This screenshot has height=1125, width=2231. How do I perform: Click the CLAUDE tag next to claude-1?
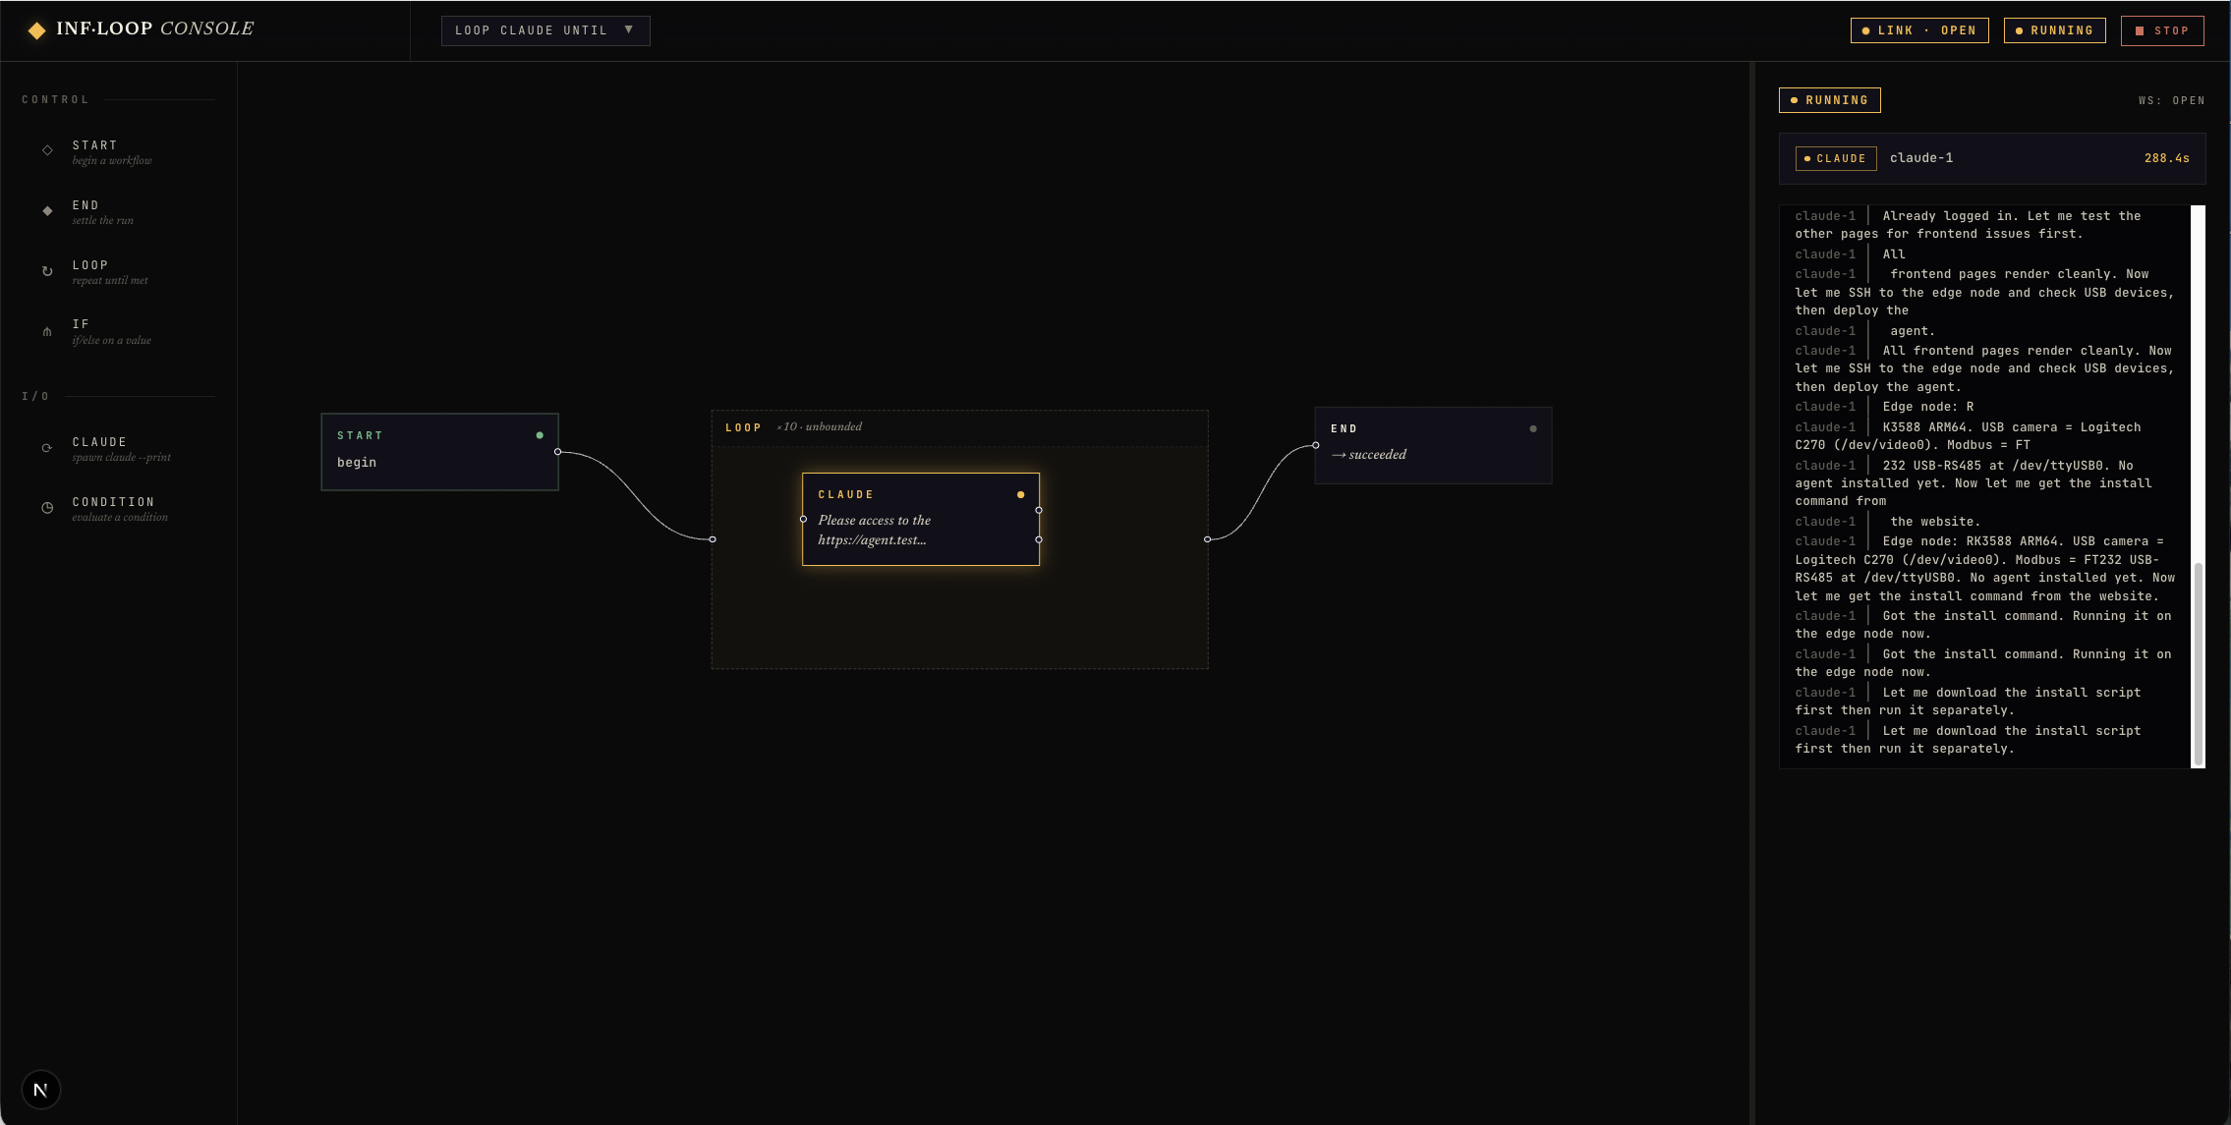pyautogui.click(x=1835, y=158)
